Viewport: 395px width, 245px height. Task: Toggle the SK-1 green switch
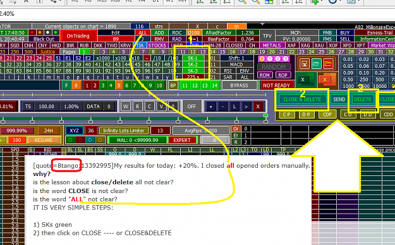(x=193, y=58)
